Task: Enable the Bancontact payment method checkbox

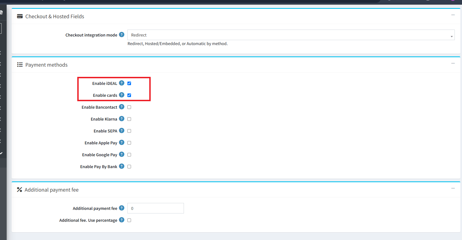Action: 129,107
